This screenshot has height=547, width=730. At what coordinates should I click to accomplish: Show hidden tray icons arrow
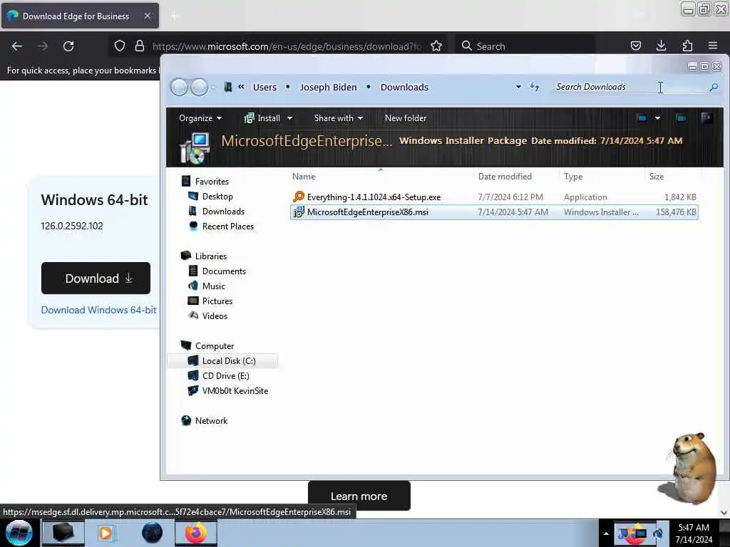click(606, 533)
